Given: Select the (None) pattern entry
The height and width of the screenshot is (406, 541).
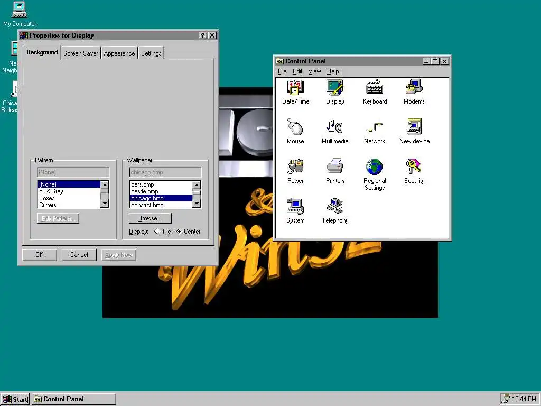Looking at the screenshot, I should click(x=69, y=184).
